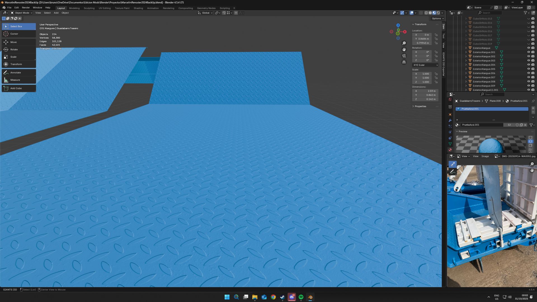Toggle visibility of ExteriorAlargue.007
The image size is (537, 302).
coord(529,77)
